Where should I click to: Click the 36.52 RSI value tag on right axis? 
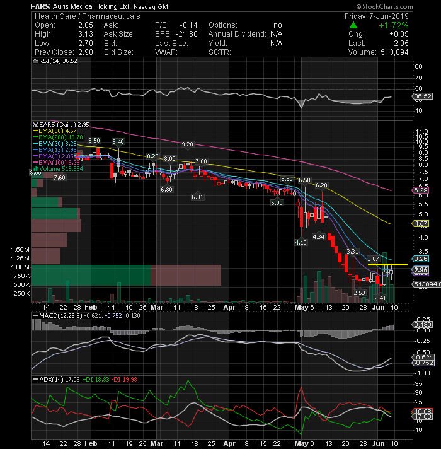click(x=423, y=96)
